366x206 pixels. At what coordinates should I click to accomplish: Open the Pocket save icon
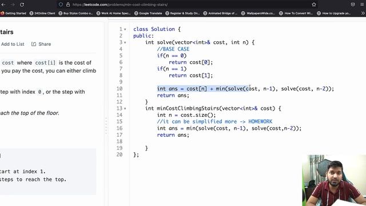[353, 5]
